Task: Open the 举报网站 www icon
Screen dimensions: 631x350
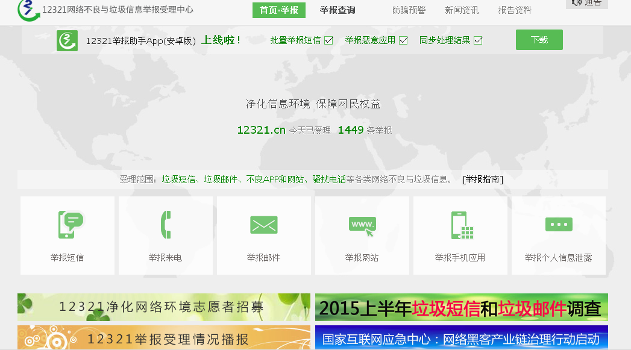Action: coord(362,225)
